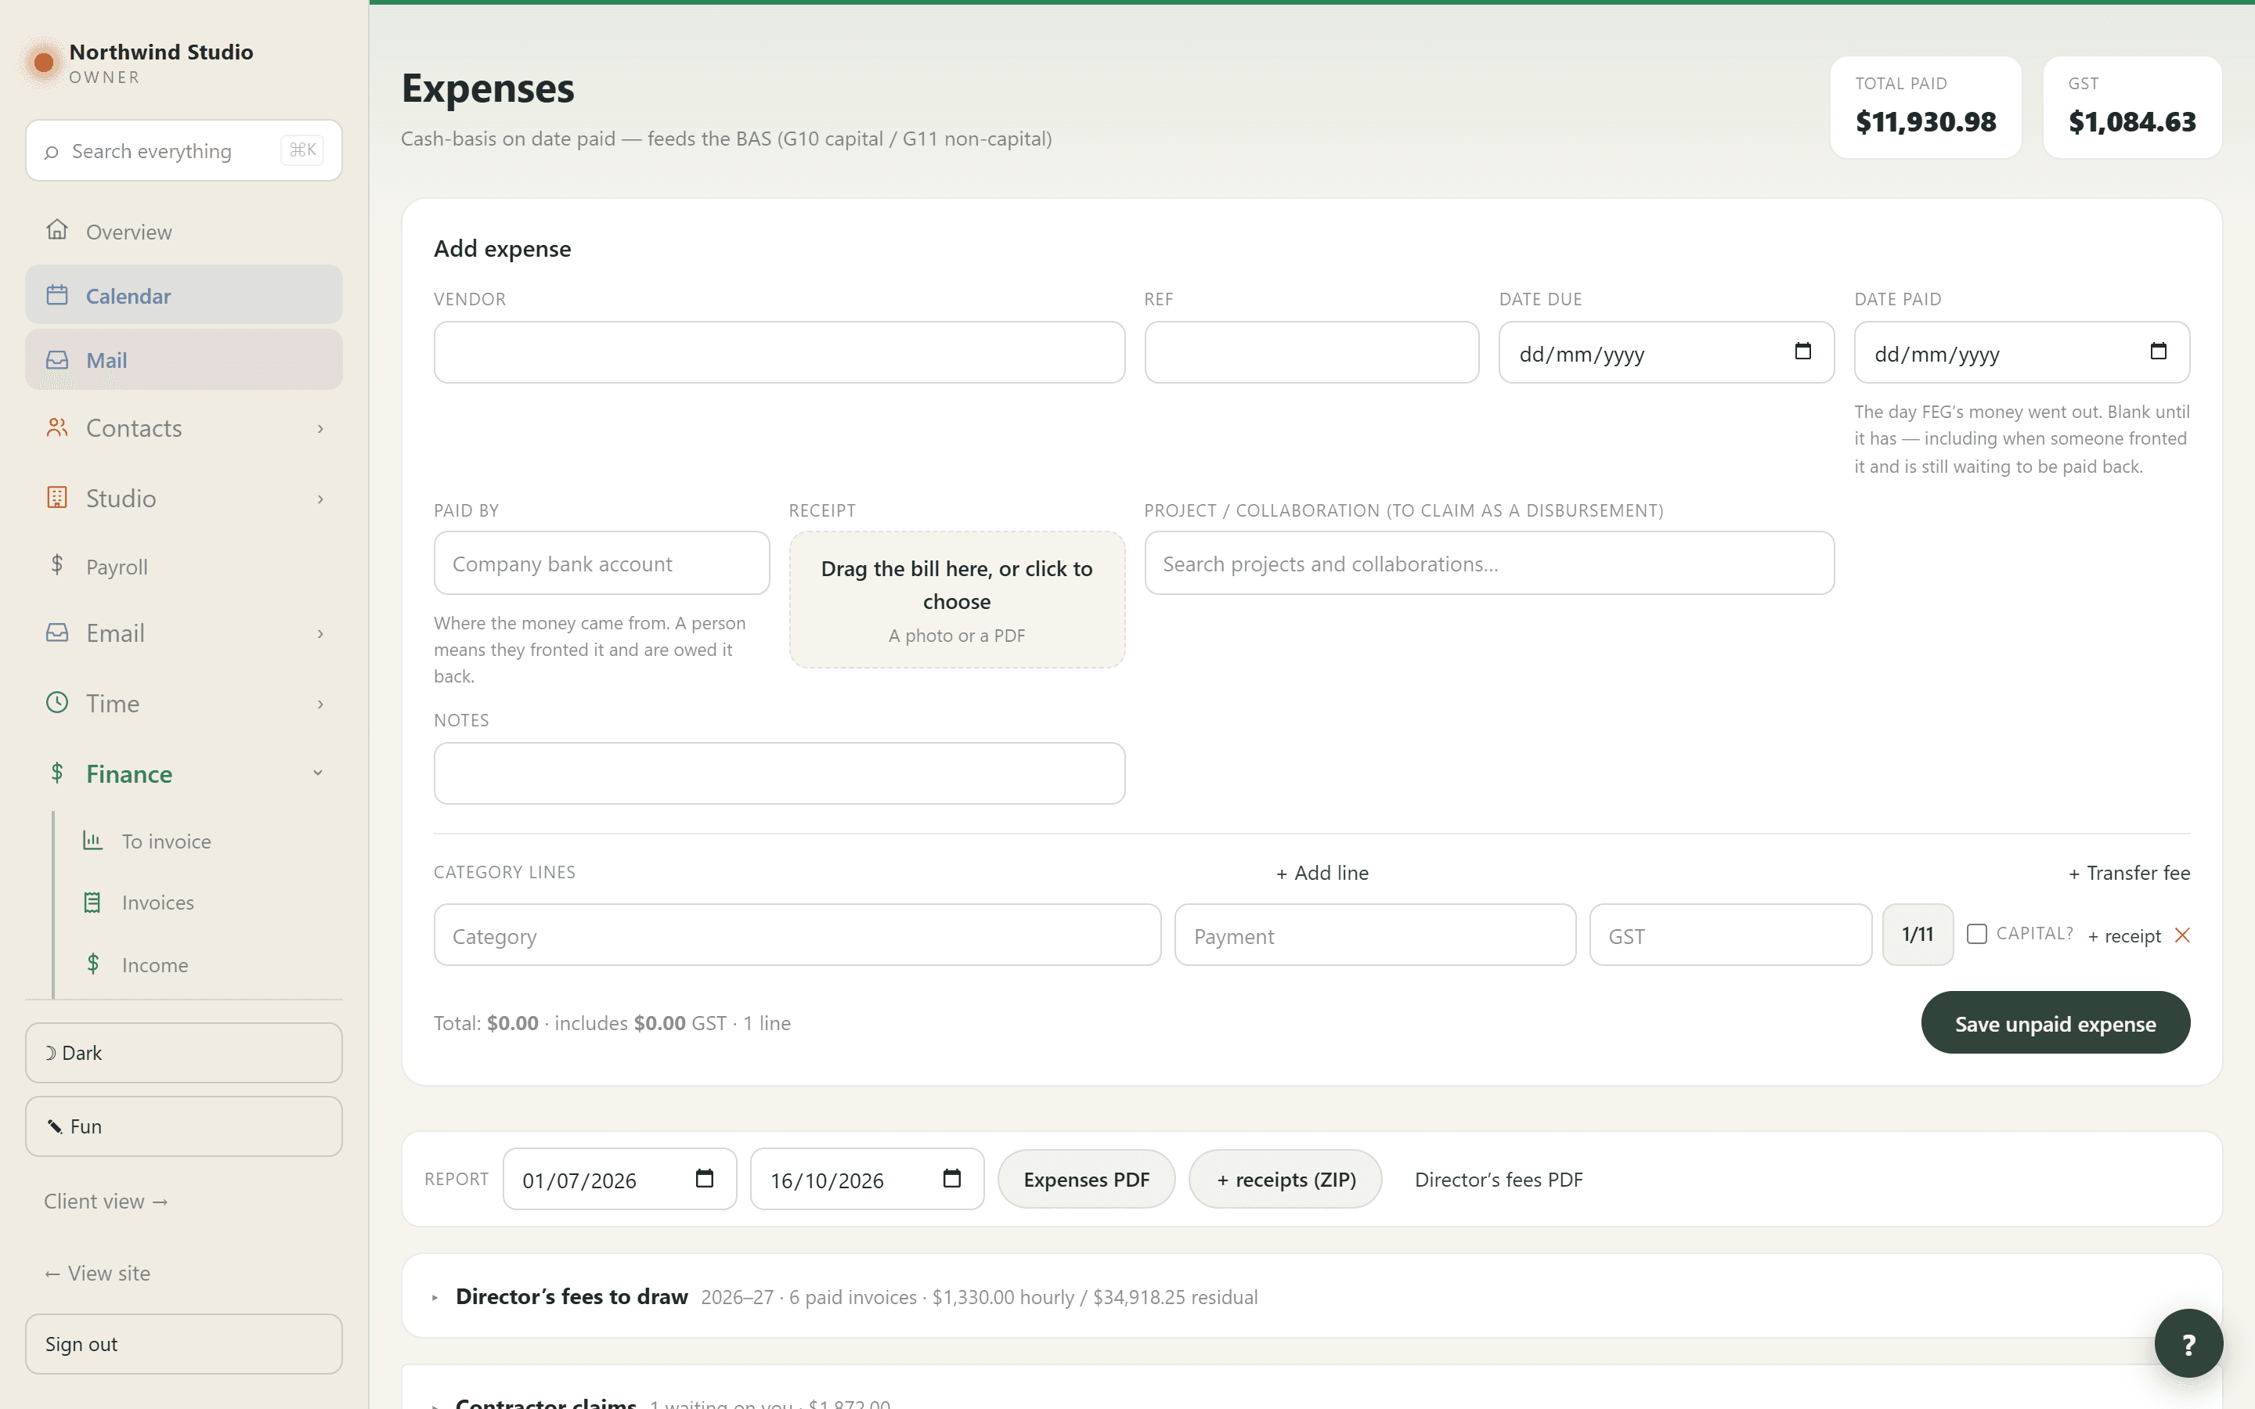Expand the Time menu chevron
Viewport: 2255px width, 1409px height.
pos(319,704)
